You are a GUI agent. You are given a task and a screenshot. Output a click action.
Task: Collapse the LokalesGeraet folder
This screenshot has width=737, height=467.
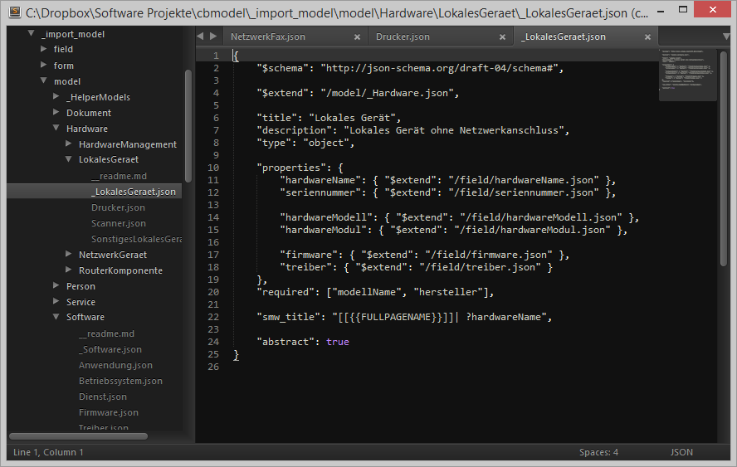pos(69,159)
